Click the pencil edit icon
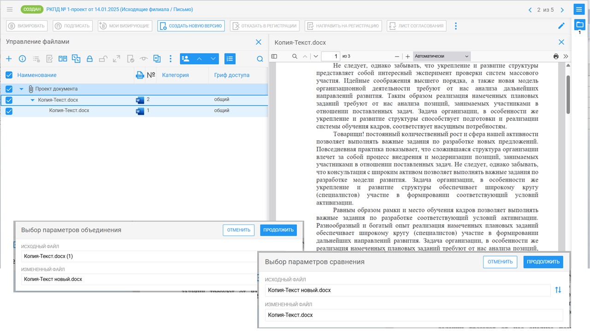Image resolution: width=590 pixels, height=331 pixels. click(x=561, y=26)
